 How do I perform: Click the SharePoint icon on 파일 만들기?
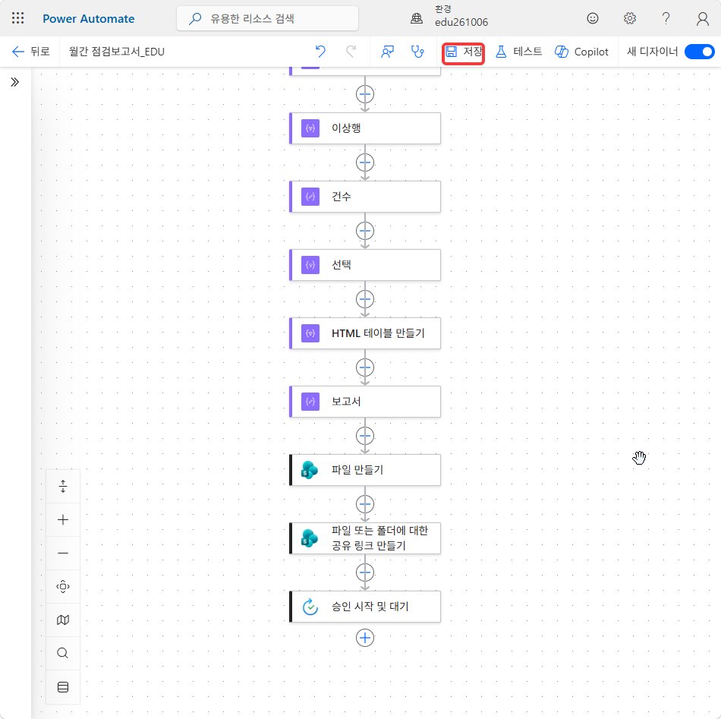(x=310, y=470)
